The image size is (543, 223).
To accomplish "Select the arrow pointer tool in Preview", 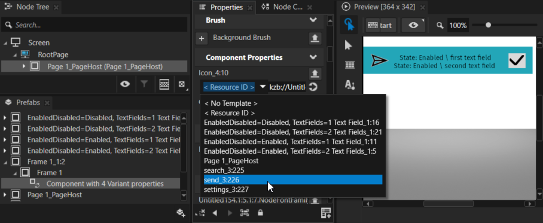I will click(x=349, y=45).
